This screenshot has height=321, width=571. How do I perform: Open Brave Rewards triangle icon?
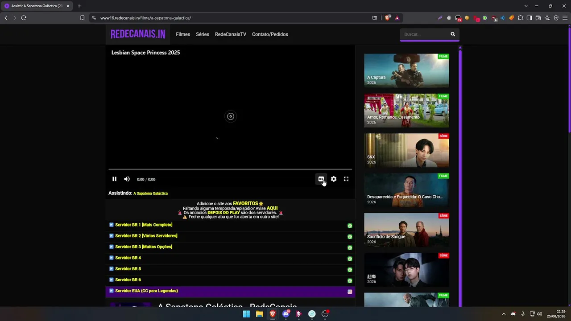point(397,18)
